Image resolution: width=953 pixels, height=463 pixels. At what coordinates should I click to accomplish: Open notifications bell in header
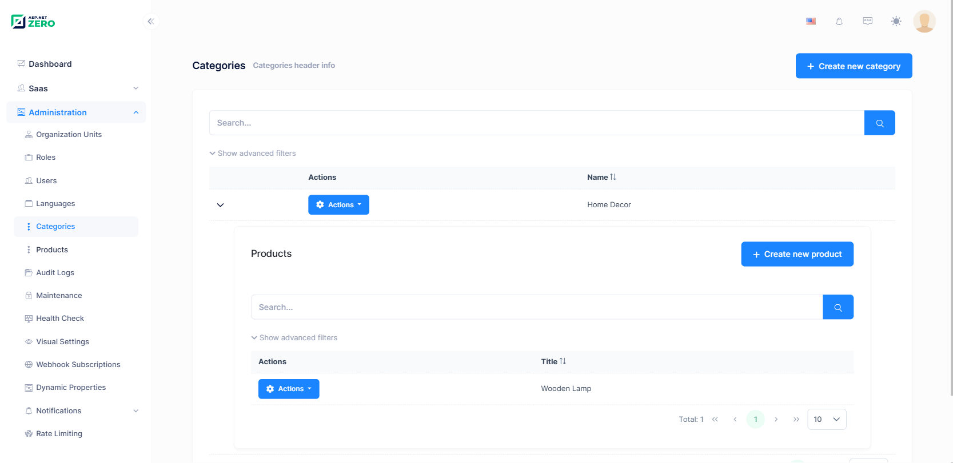(x=839, y=21)
